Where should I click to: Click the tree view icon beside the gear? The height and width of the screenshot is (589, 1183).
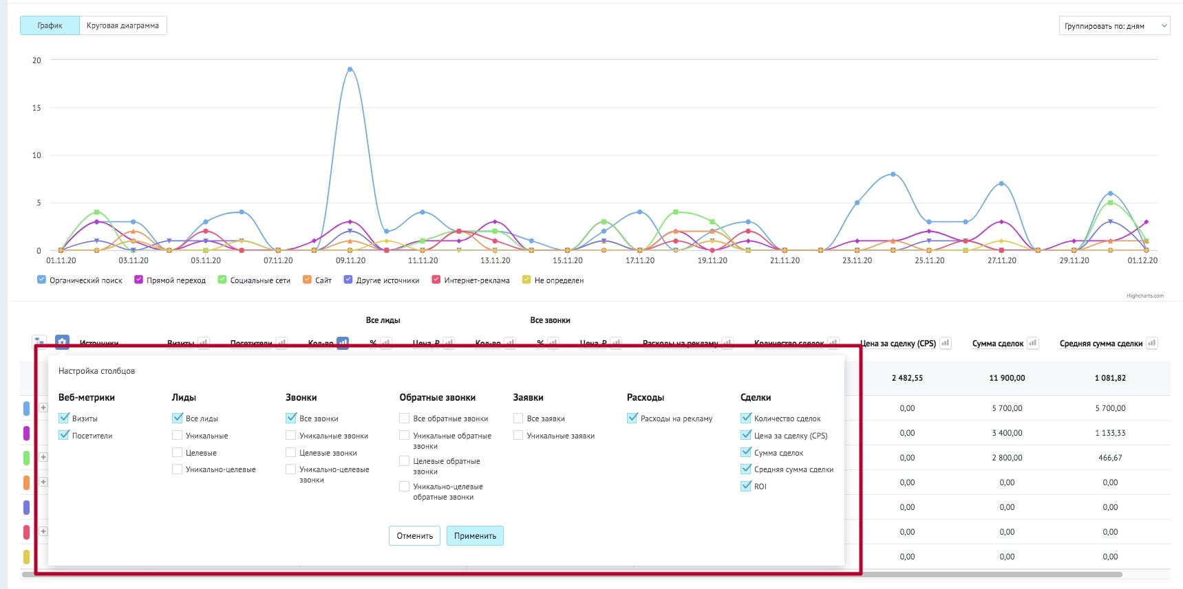tap(39, 342)
